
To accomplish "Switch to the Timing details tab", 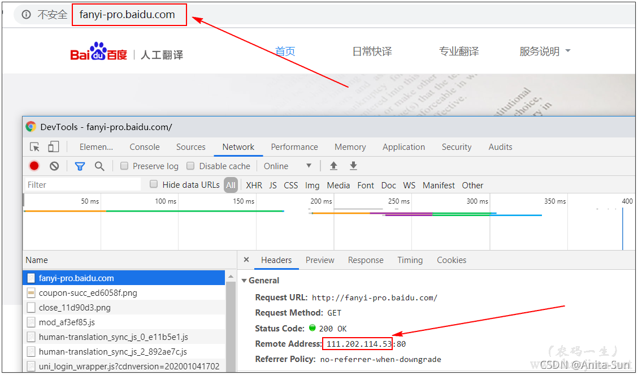I will (410, 260).
